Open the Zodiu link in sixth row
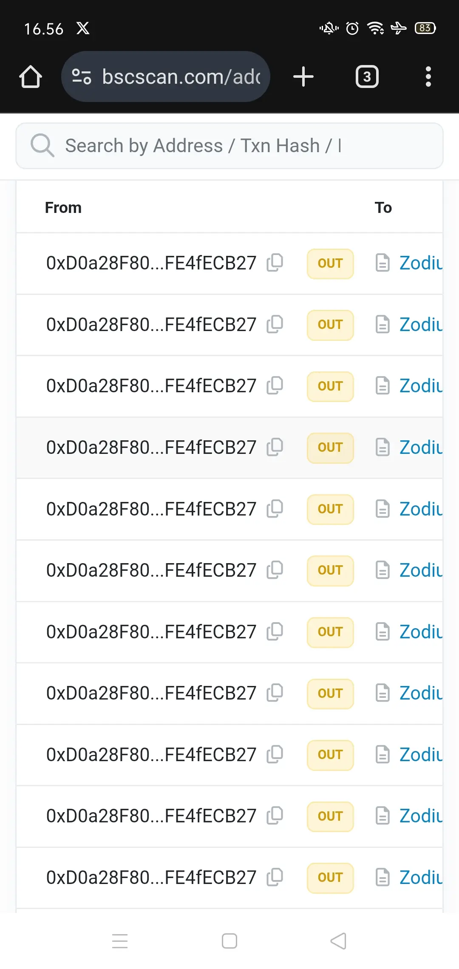Viewport: 459px width, 969px height. (x=421, y=570)
